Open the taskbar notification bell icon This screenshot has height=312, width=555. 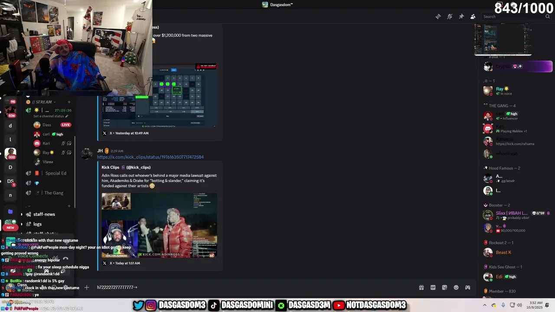(547, 305)
